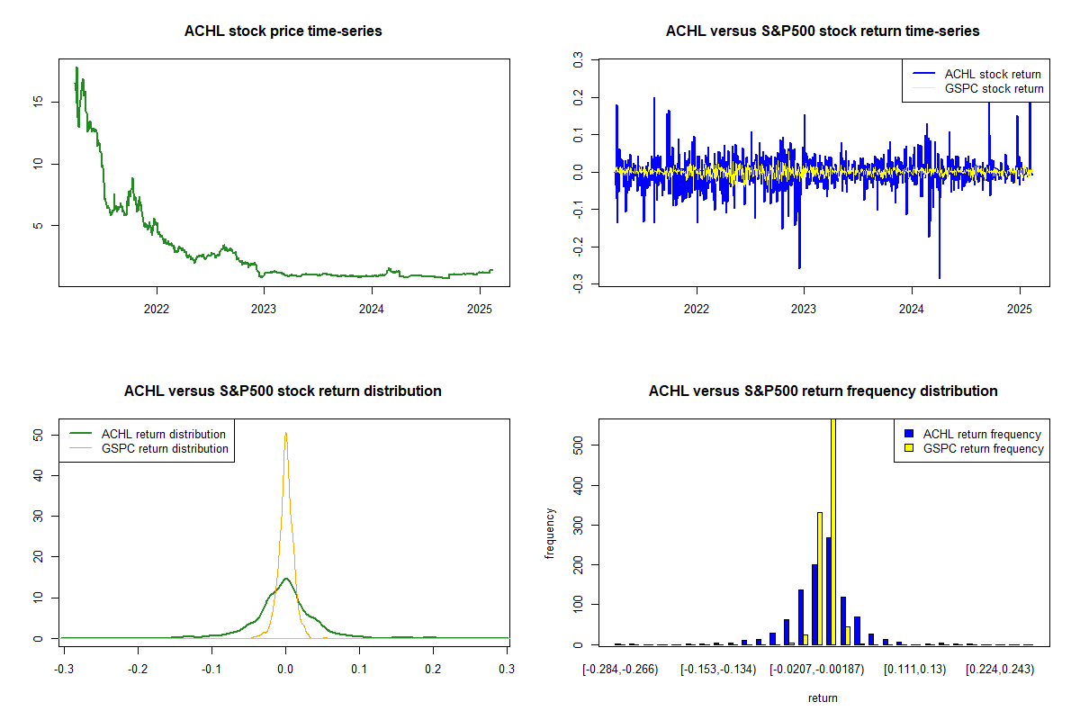Image resolution: width=1080 pixels, height=720 pixels.
Task: Click the peak of the orange GSPC density curve
Action: (x=285, y=434)
